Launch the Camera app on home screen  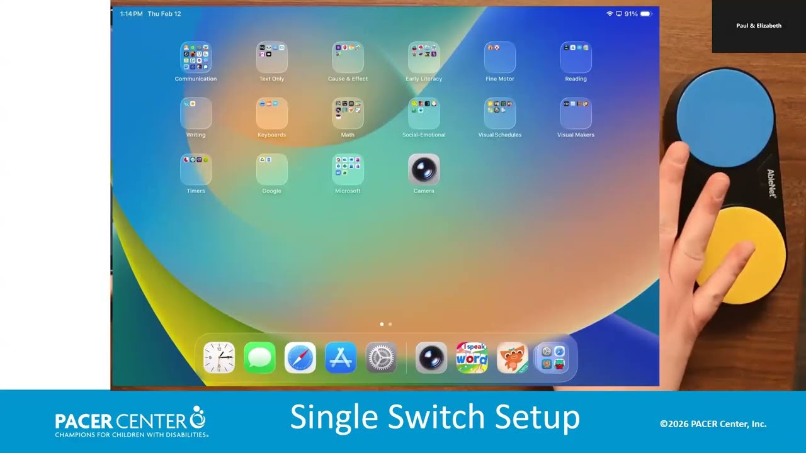click(424, 169)
